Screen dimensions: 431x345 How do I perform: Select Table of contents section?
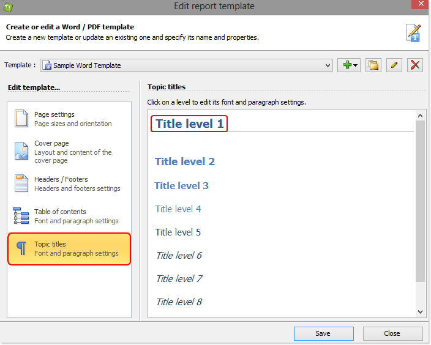pyautogui.click(x=69, y=216)
